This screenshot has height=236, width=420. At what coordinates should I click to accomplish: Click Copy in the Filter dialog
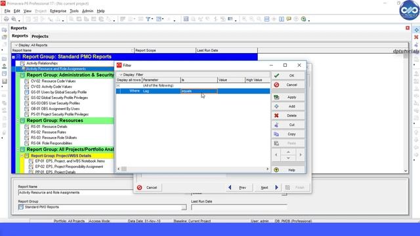(288, 134)
